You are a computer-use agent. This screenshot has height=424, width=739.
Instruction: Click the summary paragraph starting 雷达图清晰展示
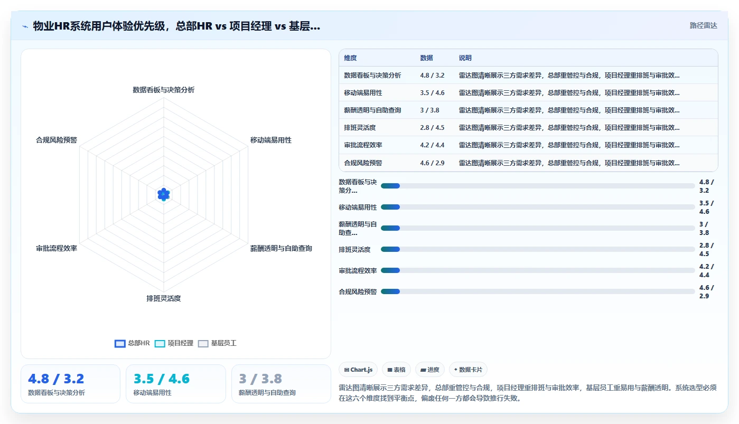[x=528, y=393]
